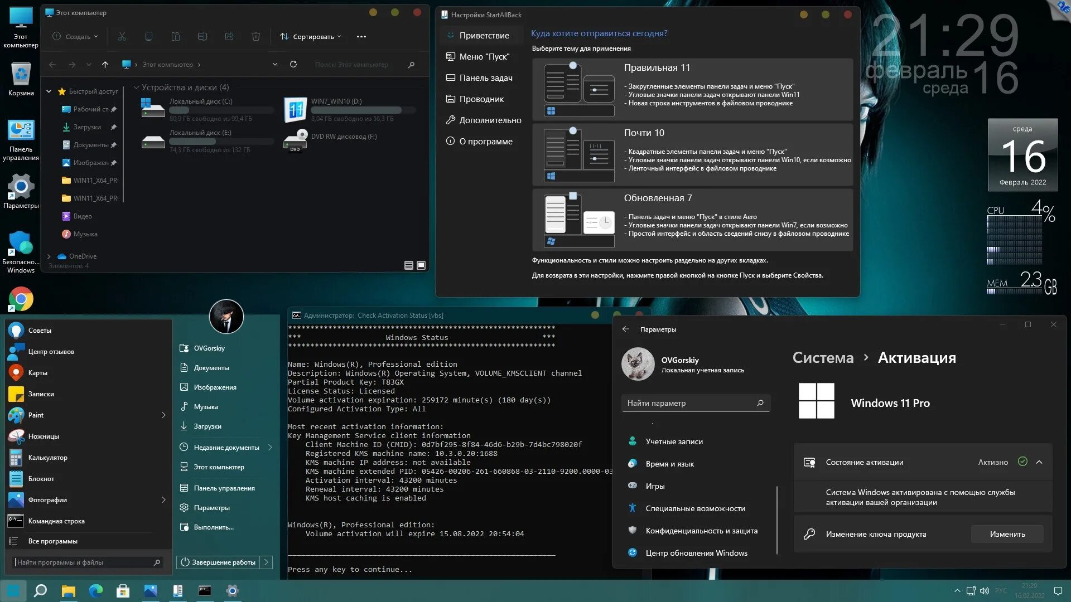Select Панель задач in StartAllBack sidebar
This screenshot has height=602, width=1071.
pos(485,78)
